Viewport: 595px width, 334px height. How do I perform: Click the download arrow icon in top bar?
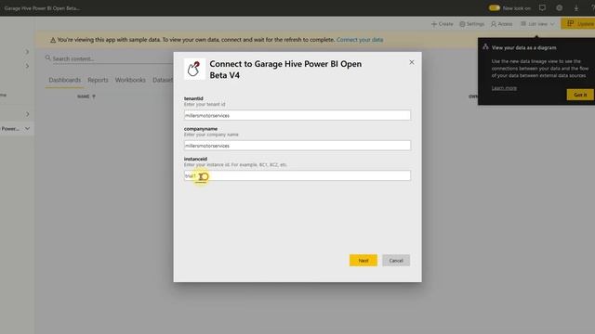click(575, 7)
